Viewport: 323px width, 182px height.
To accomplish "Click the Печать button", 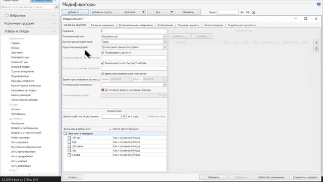I will 73,177.
